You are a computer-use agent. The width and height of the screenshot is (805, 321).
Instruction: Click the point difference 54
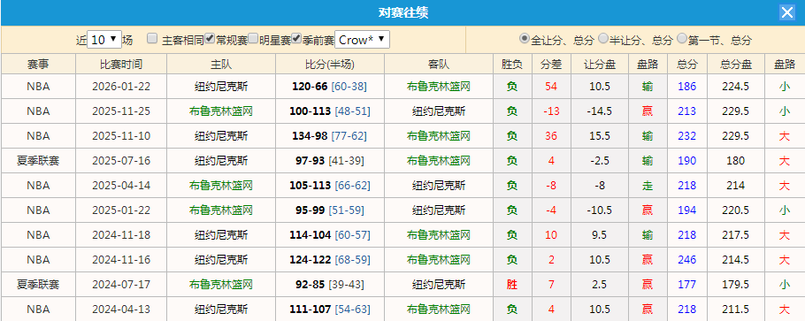551,87
